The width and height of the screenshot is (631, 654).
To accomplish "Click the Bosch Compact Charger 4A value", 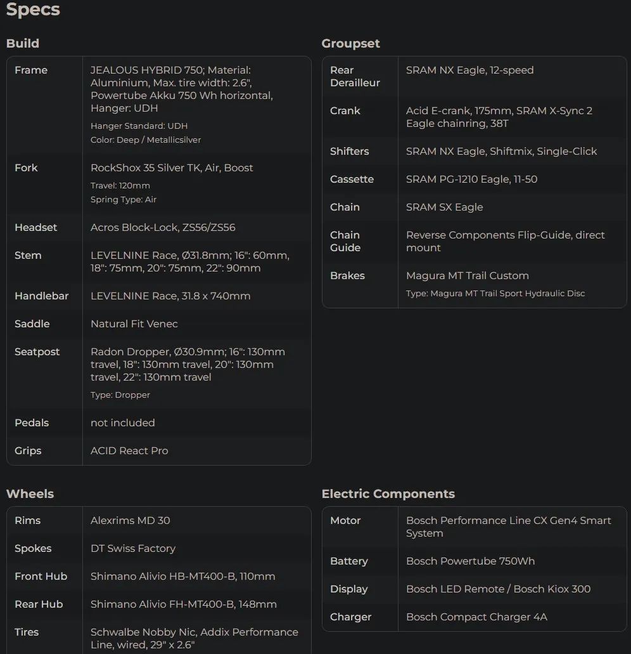I will pos(476,617).
